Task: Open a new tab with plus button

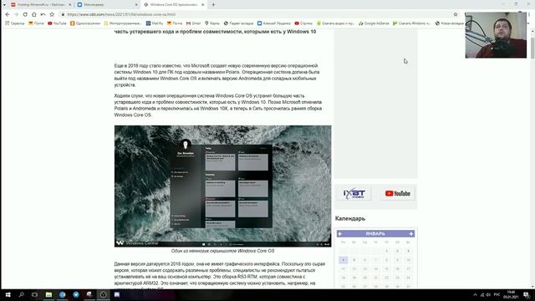Action: [214, 4]
